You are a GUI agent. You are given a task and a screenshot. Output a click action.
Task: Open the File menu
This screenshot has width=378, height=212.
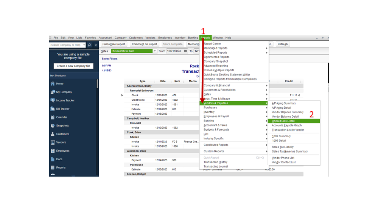[x=56, y=38]
